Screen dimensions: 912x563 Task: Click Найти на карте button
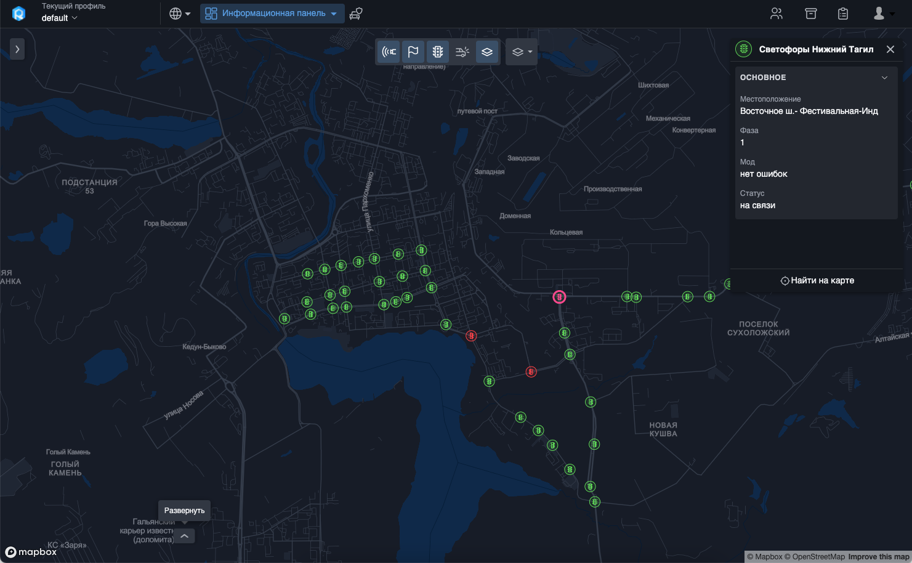click(x=817, y=280)
